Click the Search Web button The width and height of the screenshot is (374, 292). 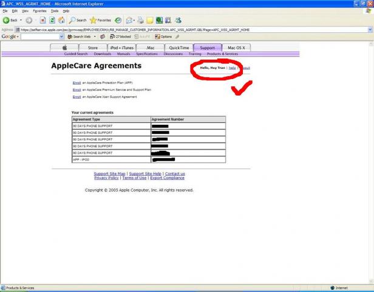coord(79,36)
